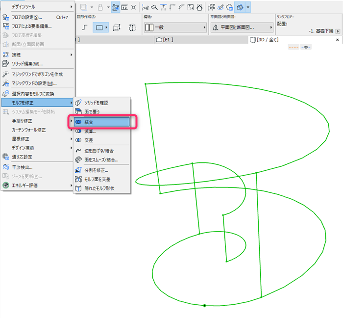Expand the デザインツール submenu
343x318 pixels.
click(38, 7)
